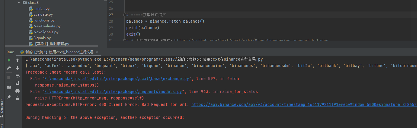Open Evaluate.py in the project tree

[x=43, y=14]
